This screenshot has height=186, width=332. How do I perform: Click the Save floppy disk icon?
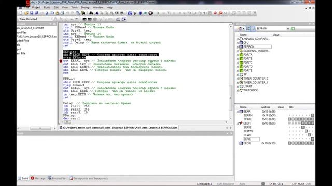(32, 13)
